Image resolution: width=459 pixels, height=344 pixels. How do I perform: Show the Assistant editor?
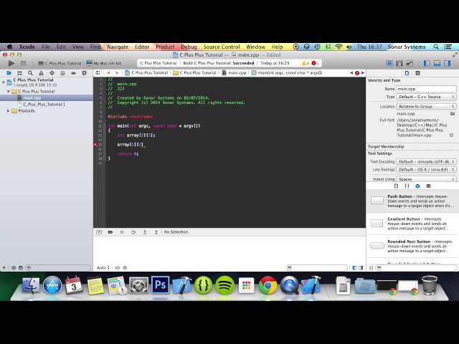click(399, 63)
